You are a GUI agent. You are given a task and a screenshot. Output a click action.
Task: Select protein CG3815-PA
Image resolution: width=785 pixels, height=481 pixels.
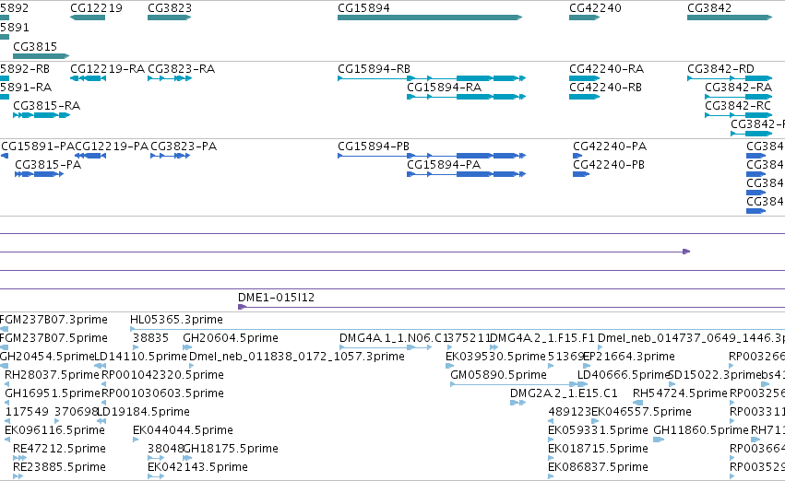click(x=48, y=165)
